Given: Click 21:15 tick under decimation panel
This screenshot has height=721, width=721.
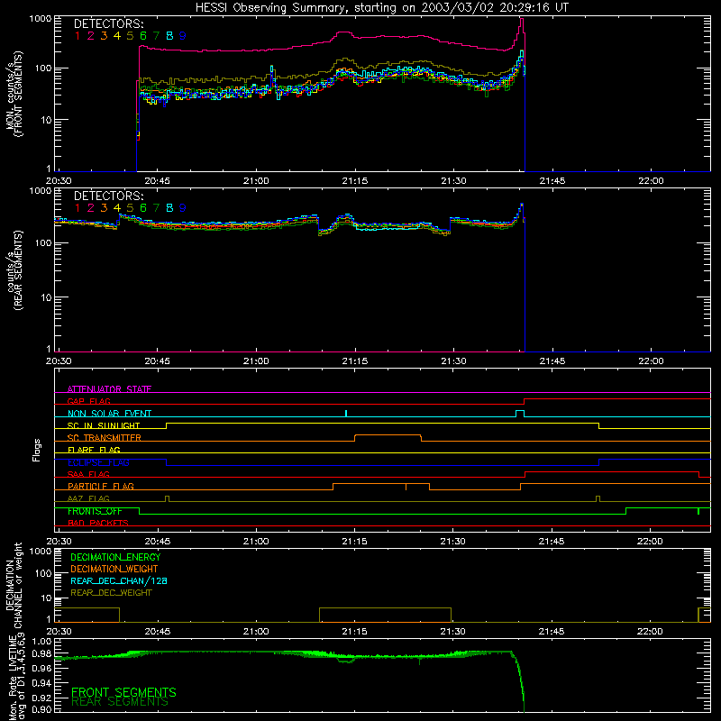Looking at the screenshot, I should [354, 632].
